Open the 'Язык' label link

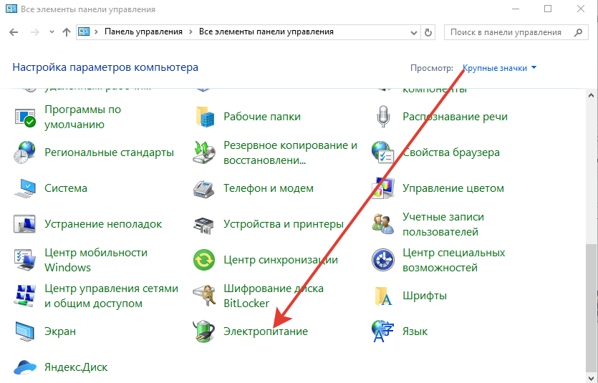[415, 331]
